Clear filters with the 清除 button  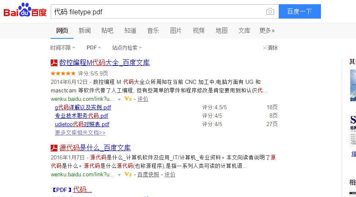pos(270,48)
